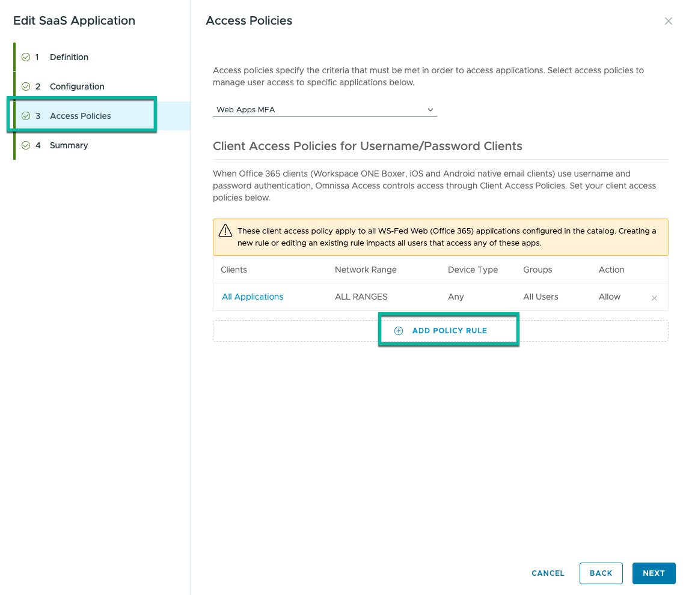The height and width of the screenshot is (595, 686).
Task: Switch to the Configuration step
Action: point(77,86)
